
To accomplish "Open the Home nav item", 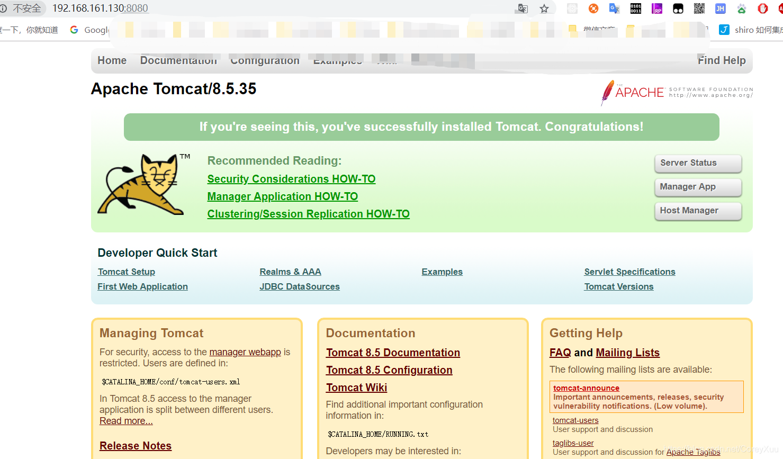I will pos(112,60).
